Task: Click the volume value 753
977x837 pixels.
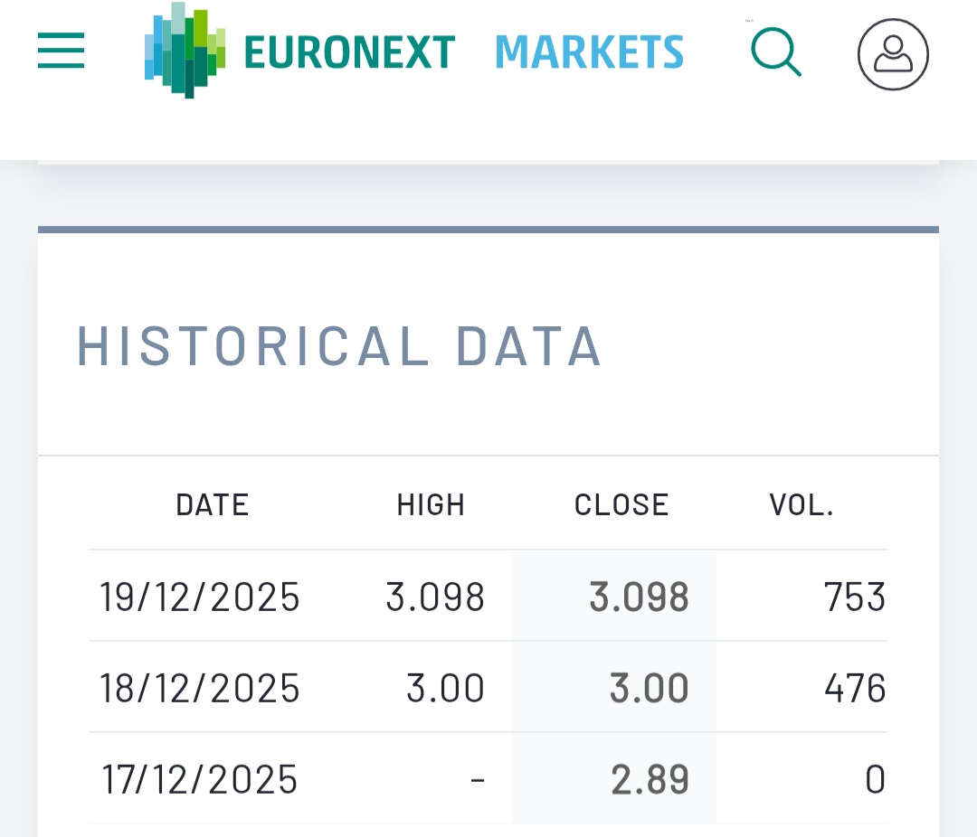Action: 854,597
